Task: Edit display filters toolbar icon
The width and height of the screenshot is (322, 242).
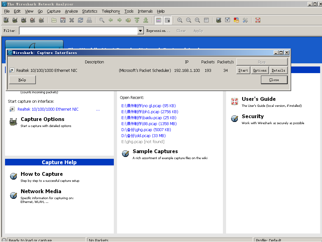Action: [228, 20]
